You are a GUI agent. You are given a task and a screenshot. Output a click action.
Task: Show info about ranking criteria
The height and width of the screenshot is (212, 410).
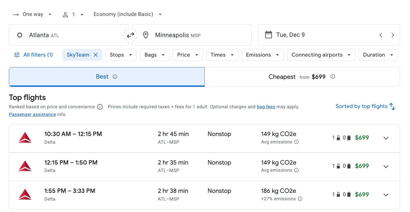[100, 107]
